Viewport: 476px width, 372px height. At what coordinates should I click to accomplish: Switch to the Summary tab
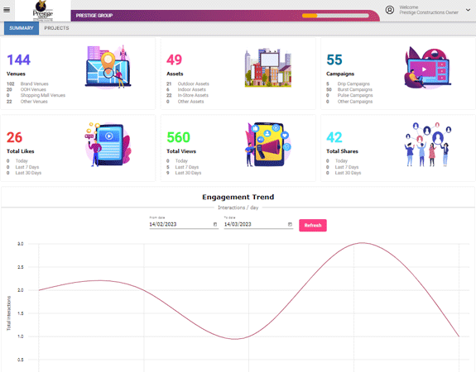(x=22, y=28)
